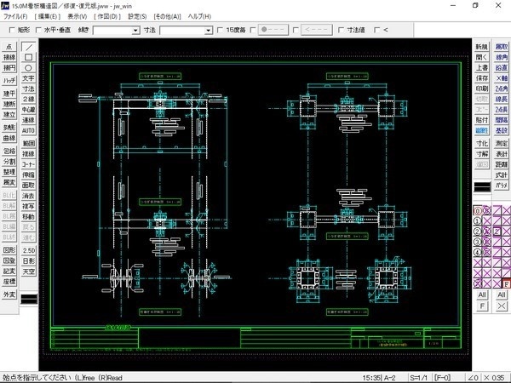
Task: Click the 貼付 paste button
Action: coord(482,120)
